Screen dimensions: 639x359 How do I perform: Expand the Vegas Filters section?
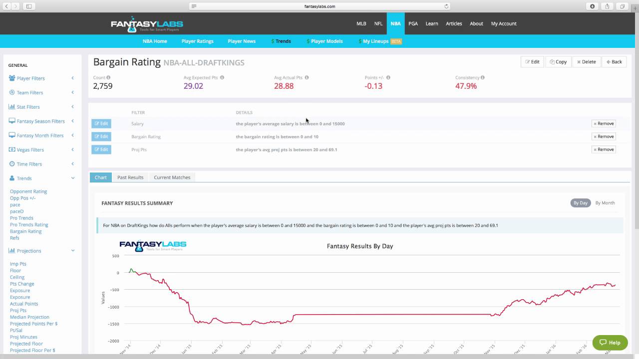[x=41, y=150]
